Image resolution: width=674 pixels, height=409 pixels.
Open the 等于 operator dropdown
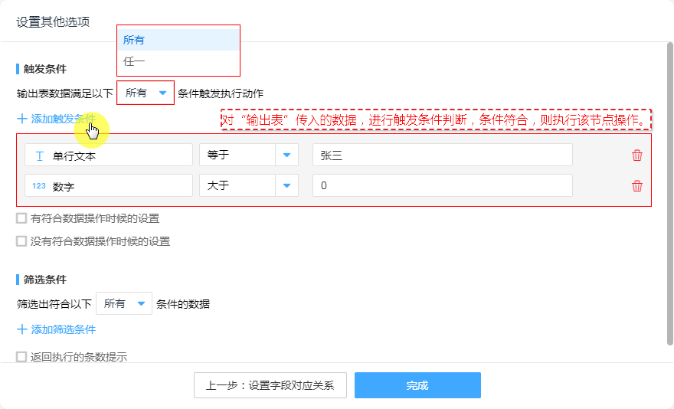[286, 155]
